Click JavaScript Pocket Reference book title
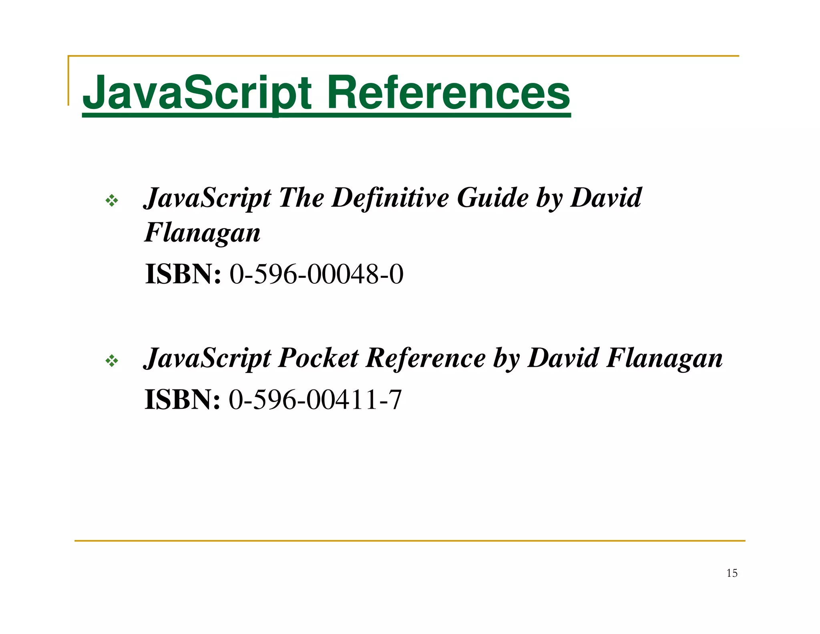Screen dimensions: 820x634 [434, 358]
